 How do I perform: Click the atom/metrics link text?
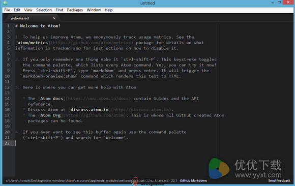click(33, 43)
